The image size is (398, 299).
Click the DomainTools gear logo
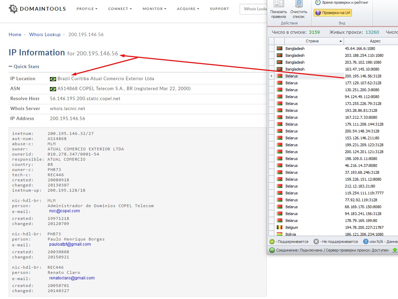coord(13,9)
